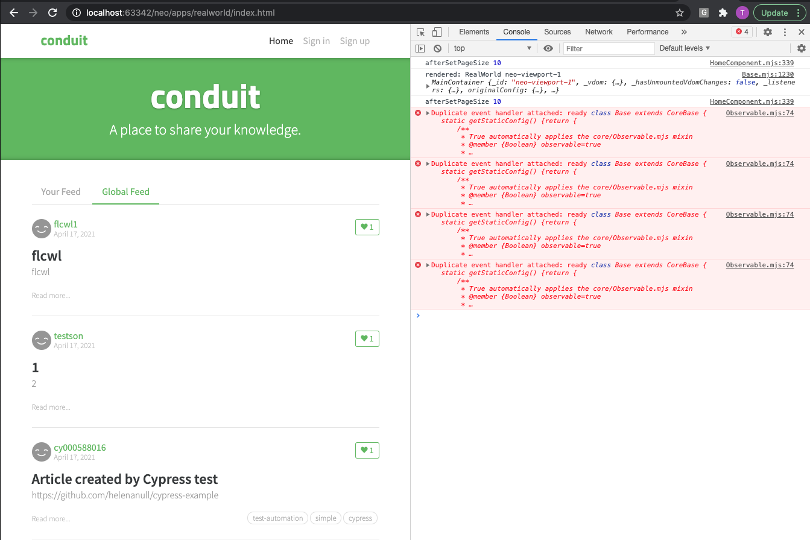Favorite the Cypress test article with heart button

pos(367,451)
